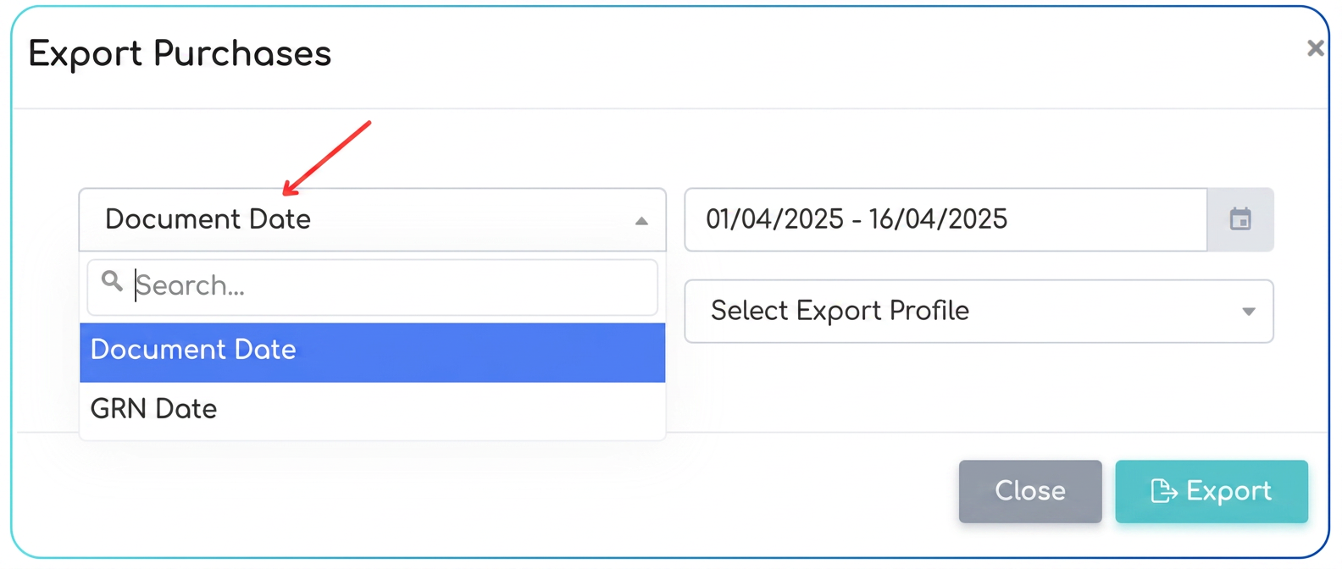Focus the Search... input field

tap(373, 287)
